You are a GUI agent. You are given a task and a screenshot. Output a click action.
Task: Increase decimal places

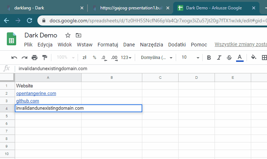tap(114, 58)
